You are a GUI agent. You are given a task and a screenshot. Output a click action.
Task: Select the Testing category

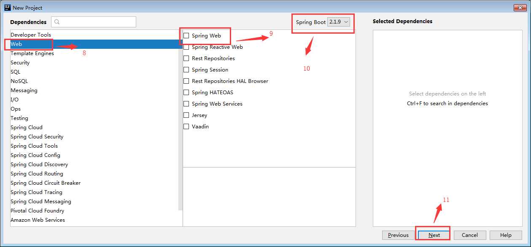tap(94, 118)
